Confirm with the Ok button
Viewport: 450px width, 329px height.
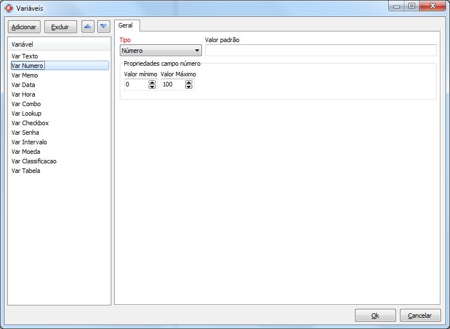[x=375, y=316]
